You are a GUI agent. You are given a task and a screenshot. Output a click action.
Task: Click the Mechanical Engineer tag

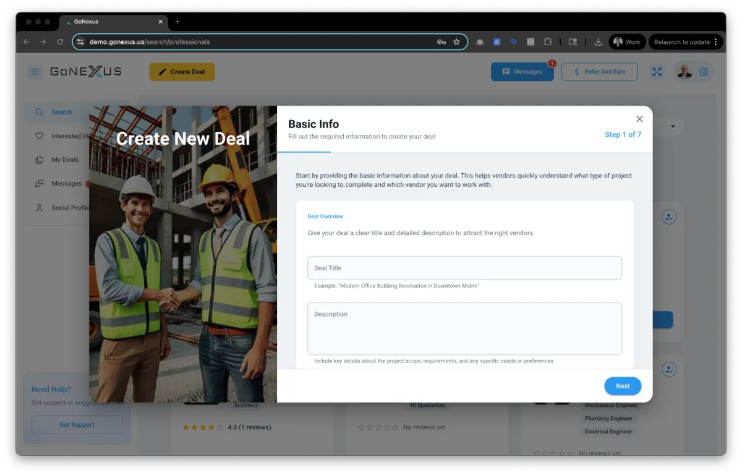click(x=611, y=406)
